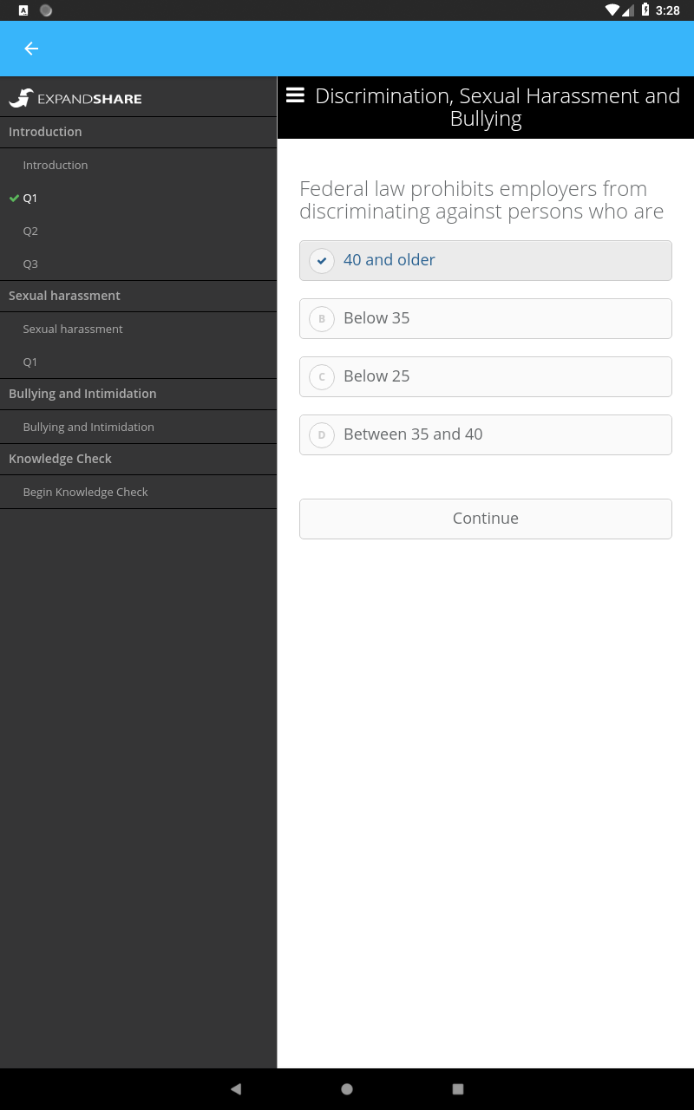
Task: Toggle the hamburger menu icon
Action: point(295,95)
